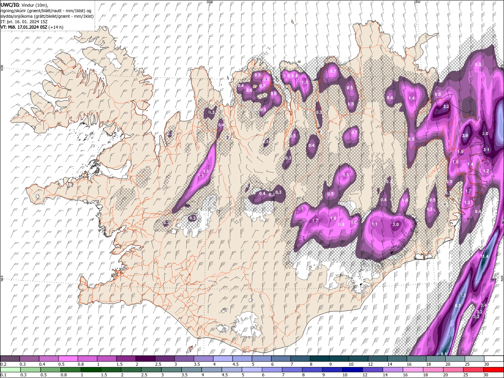Click the 'slydda/snjókoma' legend description line
Viewport: 504px width, 378px height.
pos(47,16)
